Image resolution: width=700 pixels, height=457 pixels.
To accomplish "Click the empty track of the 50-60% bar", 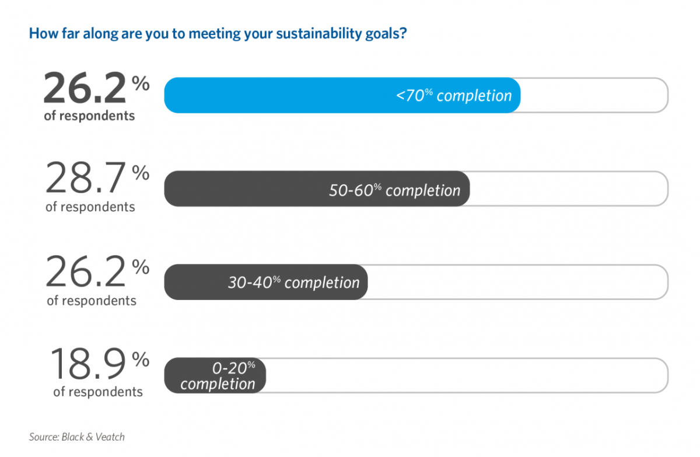I will pos(568,189).
